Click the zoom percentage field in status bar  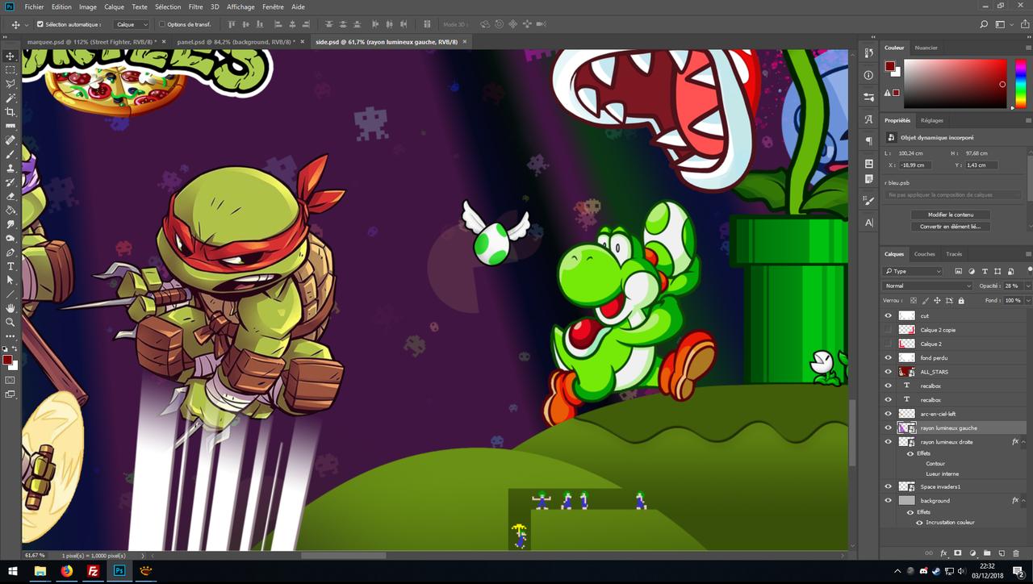[x=35, y=555]
